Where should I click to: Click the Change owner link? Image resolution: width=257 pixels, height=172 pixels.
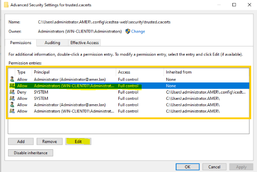138,31
